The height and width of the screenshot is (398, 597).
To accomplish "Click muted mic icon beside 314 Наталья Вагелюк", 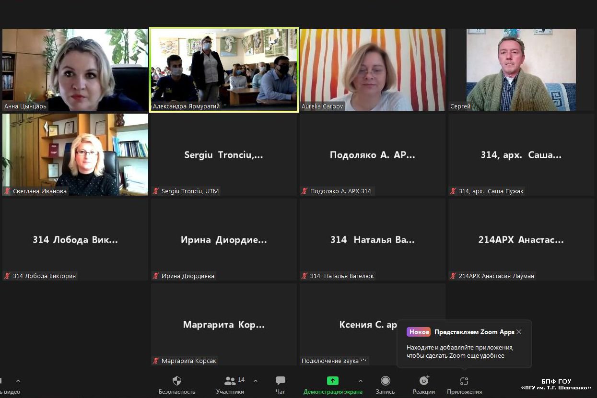I will pyautogui.click(x=304, y=276).
